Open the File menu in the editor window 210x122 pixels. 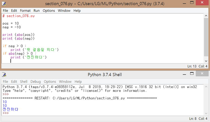[5, 11]
